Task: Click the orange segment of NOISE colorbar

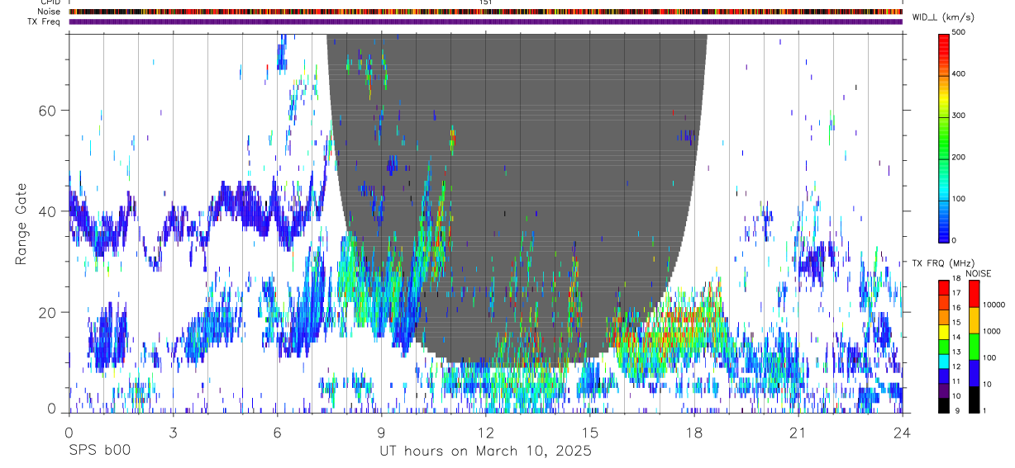Action: point(974,320)
